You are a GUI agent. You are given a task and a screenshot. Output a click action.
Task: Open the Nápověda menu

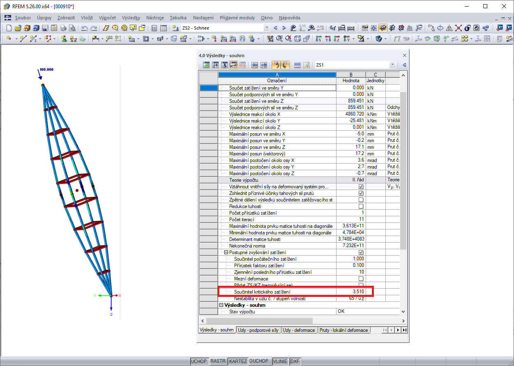click(x=289, y=18)
